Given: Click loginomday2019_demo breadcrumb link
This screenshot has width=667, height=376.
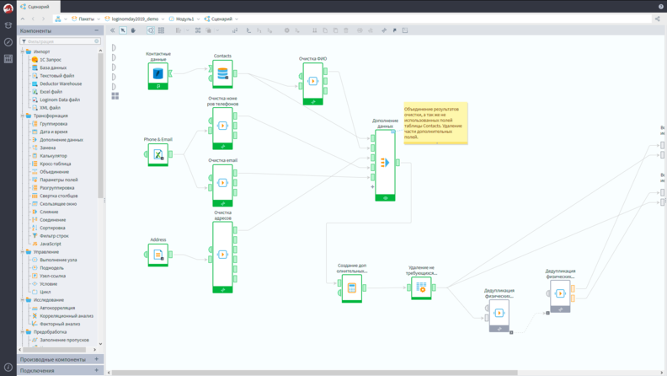Looking at the screenshot, I should (135, 19).
